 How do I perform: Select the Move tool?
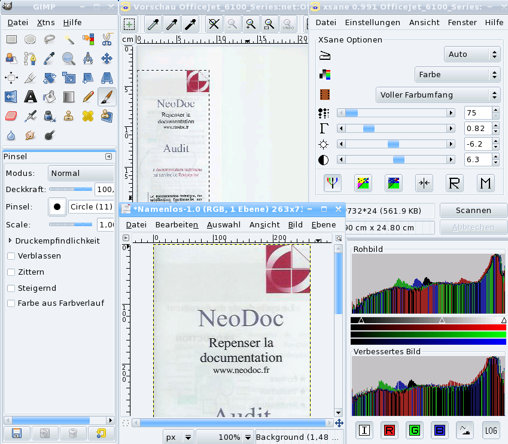click(107, 59)
